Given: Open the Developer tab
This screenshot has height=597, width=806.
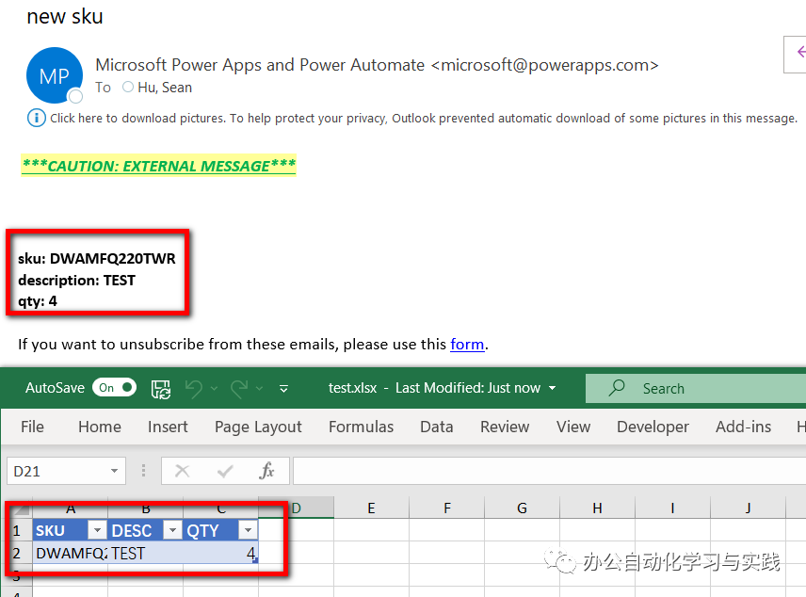Looking at the screenshot, I should (653, 427).
